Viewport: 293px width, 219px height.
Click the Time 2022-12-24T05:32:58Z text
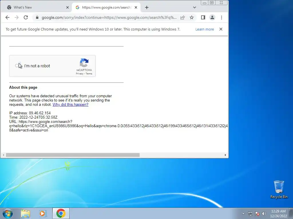click(x=33, y=117)
